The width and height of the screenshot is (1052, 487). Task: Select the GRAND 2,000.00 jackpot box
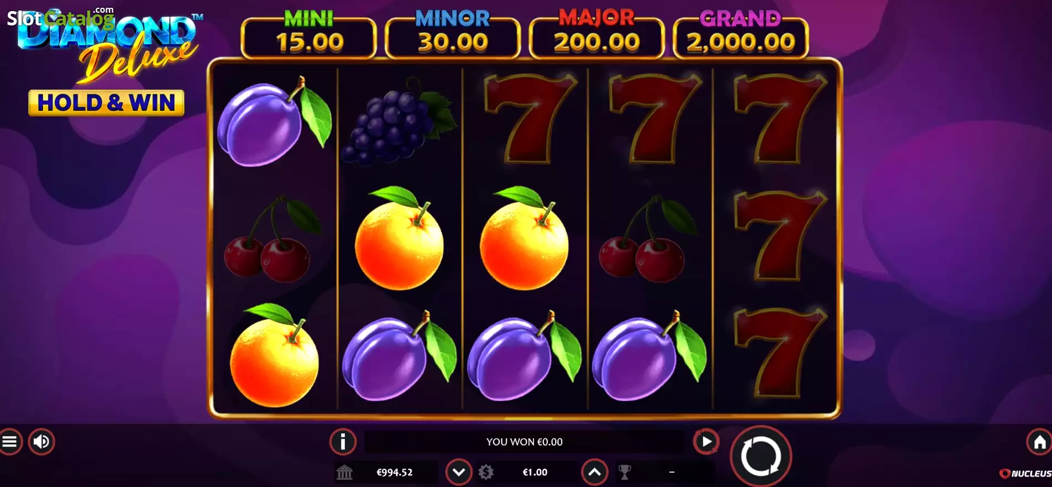click(740, 35)
